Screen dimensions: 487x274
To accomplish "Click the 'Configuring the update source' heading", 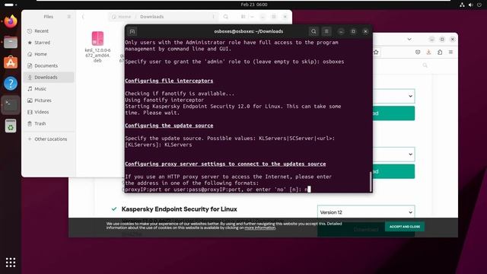I will [169, 126].
